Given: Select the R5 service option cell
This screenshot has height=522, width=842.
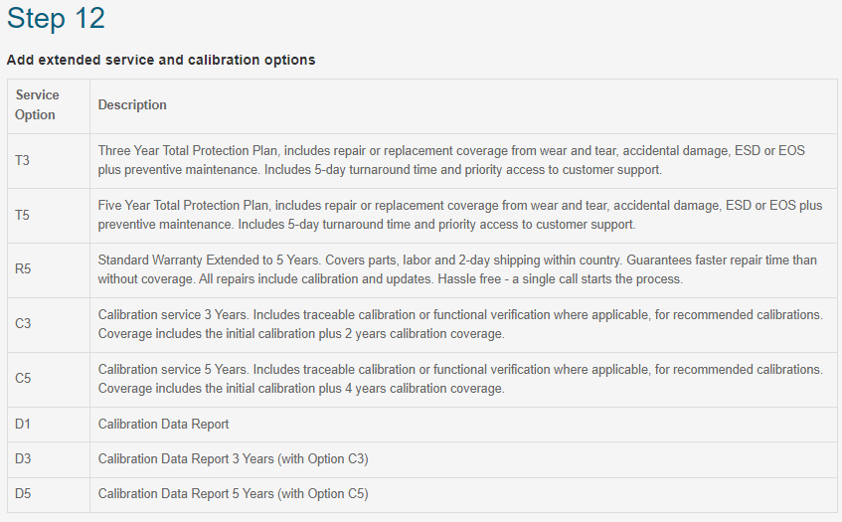Looking at the screenshot, I should pyautogui.click(x=49, y=269).
